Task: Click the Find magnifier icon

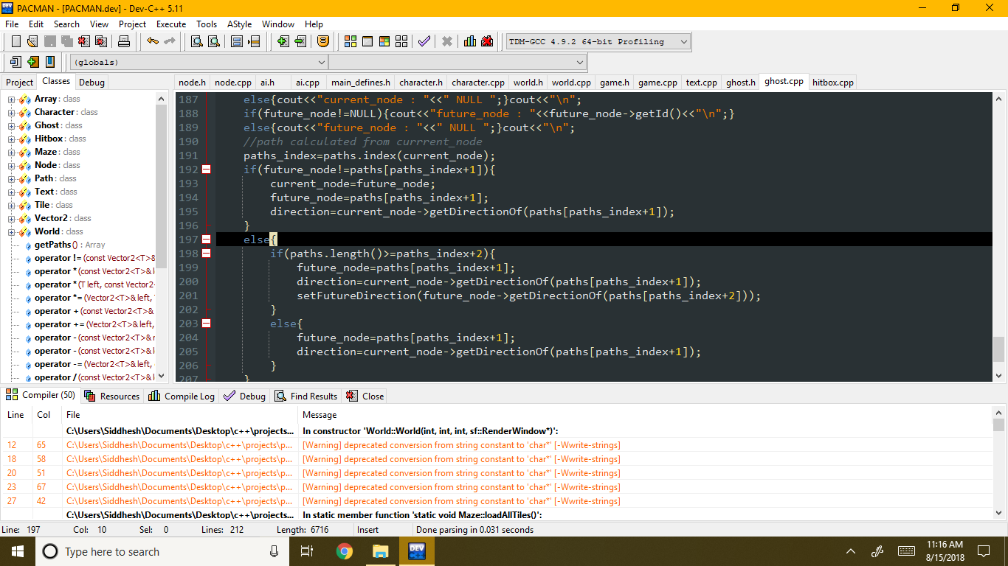Action: [x=197, y=41]
